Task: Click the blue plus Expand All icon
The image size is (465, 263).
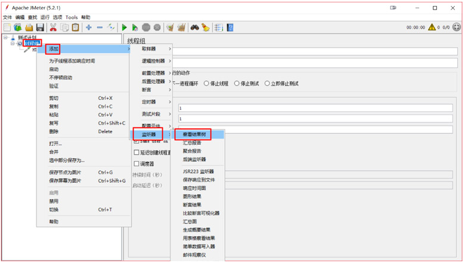Action: (x=88, y=27)
